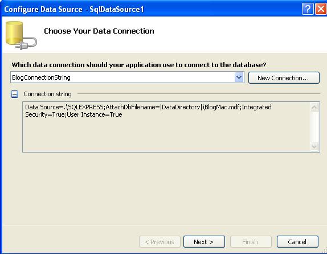Click the disabled Previous button
The image size is (327, 255).
(160, 242)
